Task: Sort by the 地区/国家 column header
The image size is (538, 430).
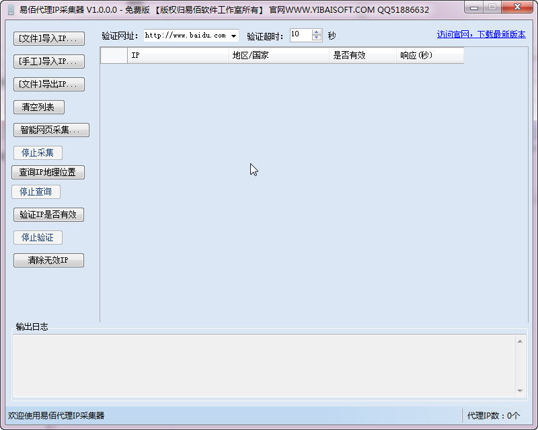Action: 278,55
